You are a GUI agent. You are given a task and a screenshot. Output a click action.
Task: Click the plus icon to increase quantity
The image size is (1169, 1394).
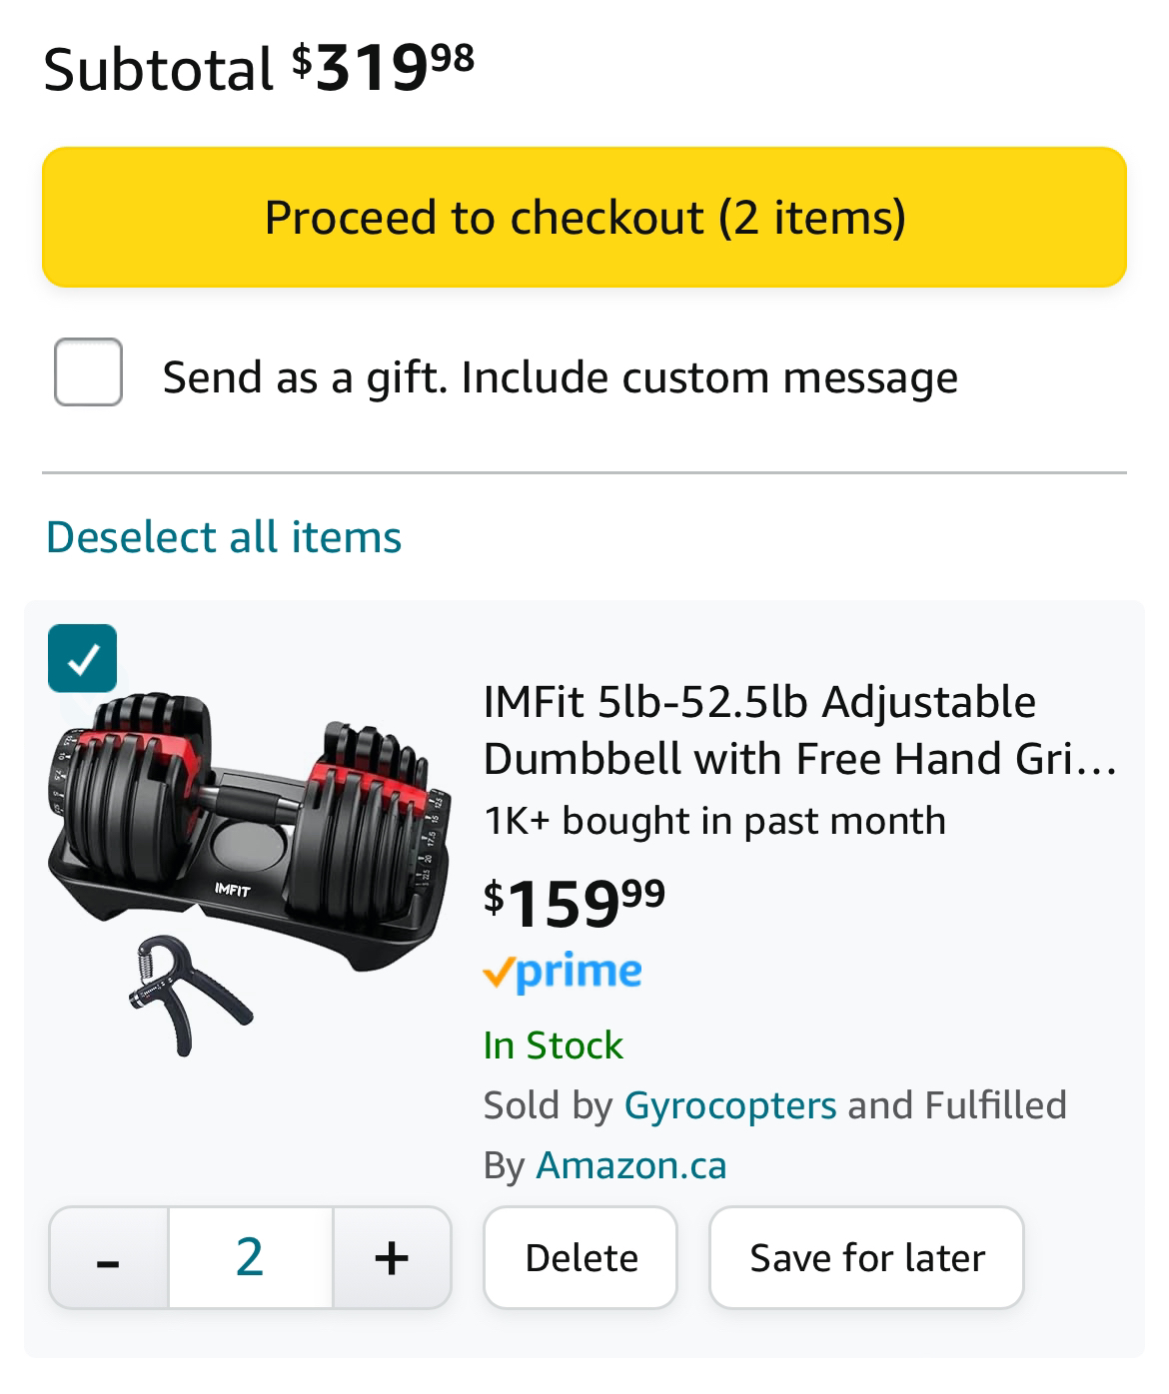point(392,1256)
